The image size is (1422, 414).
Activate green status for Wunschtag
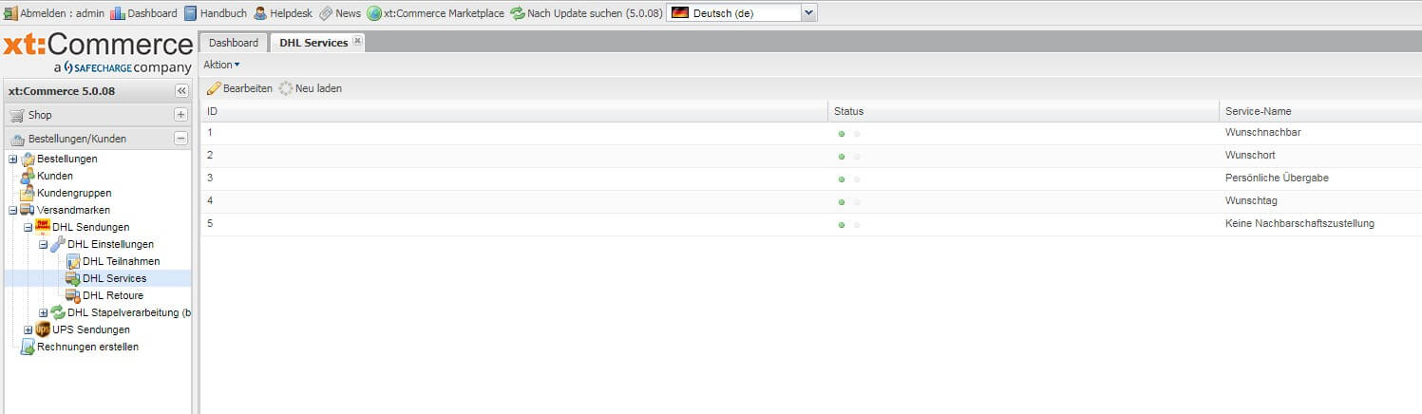click(x=842, y=202)
